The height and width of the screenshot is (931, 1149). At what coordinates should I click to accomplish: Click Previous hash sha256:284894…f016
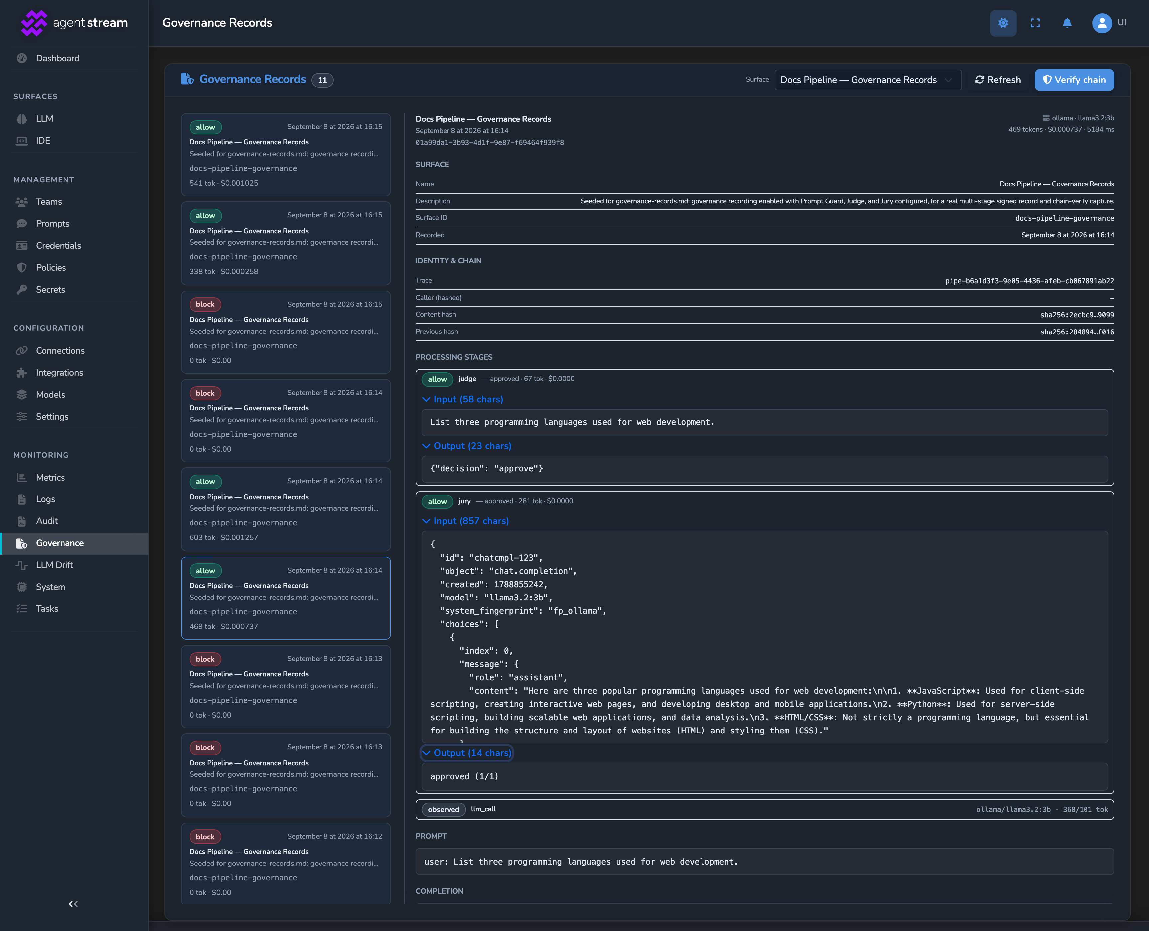click(x=1077, y=332)
